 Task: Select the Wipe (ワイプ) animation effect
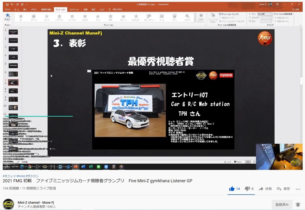tap(98, 17)
